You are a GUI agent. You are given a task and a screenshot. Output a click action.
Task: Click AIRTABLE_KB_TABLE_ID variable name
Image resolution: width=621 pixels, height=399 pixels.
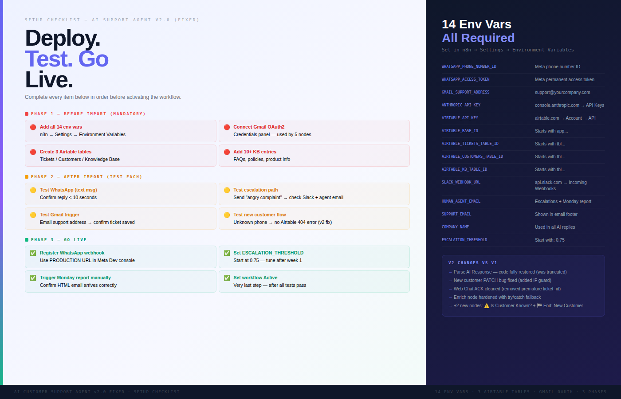click(x=464, y=169)
